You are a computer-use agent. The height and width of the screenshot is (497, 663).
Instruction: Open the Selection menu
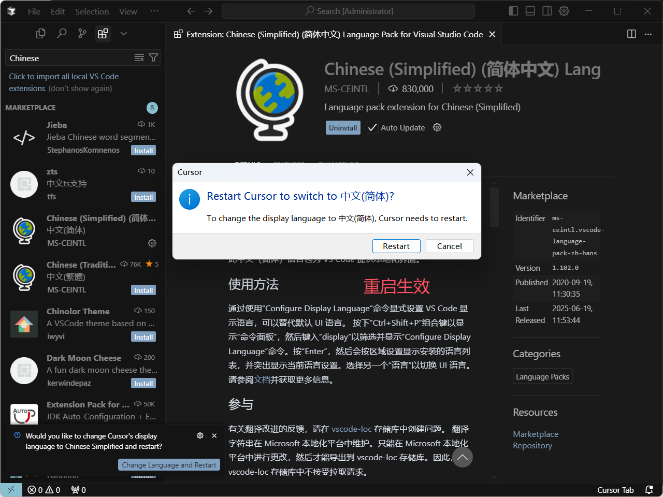92,11
